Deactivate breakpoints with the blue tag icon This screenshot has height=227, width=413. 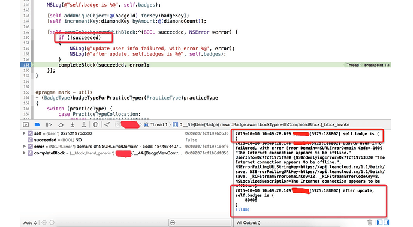[x=37, y=124]
